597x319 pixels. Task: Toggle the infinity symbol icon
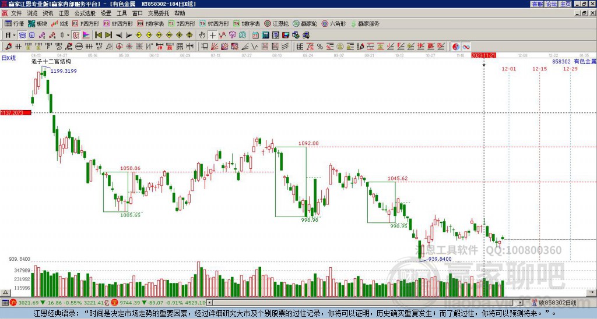466,47
